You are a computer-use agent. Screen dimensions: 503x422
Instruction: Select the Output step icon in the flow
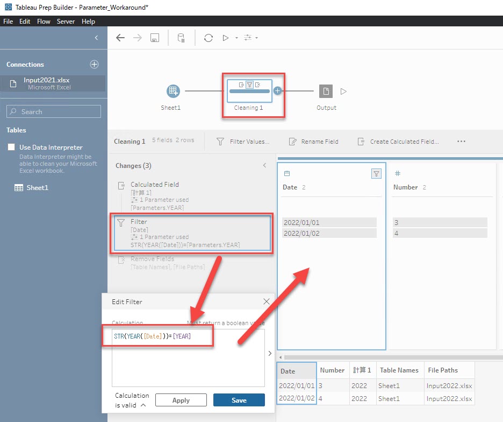[x=326, y=92]
